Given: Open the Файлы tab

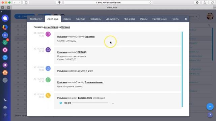Looking at the screenshot, I should pyautogui.click(x=143, y=19).
